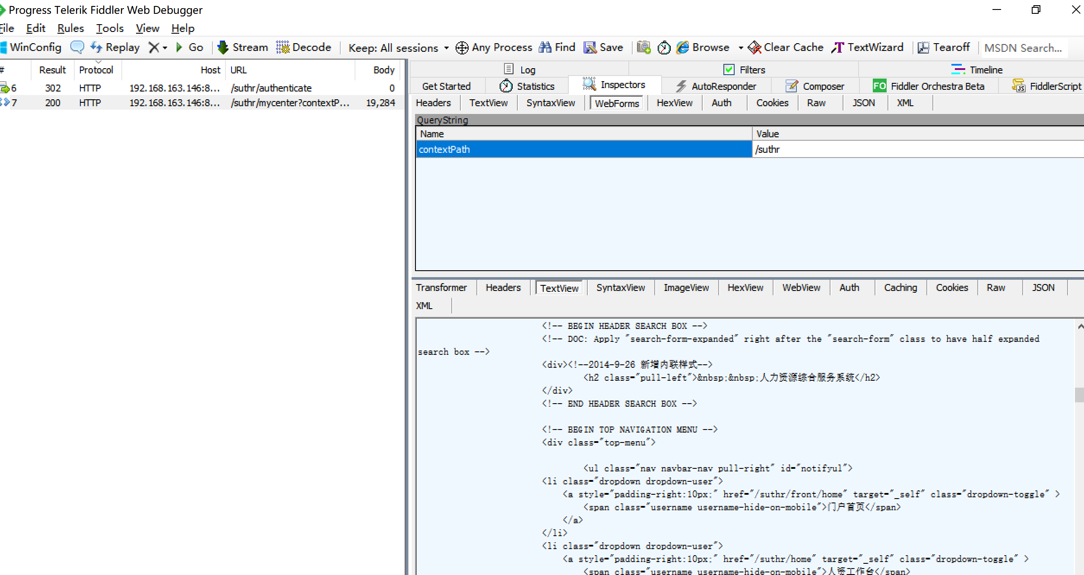The image size is (1084, 575).
Task: Open the File menu
Action: [7, 28]
